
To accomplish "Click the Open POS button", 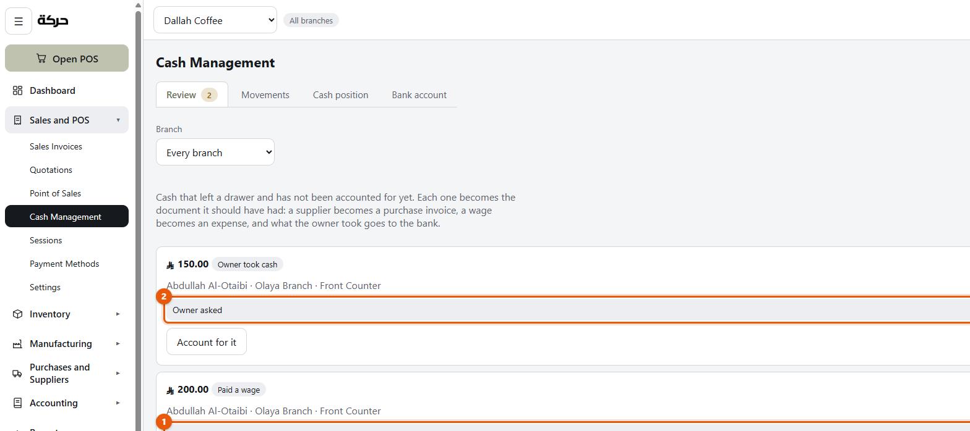I will click(67, 58).
